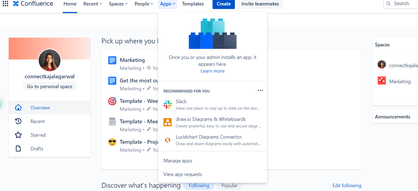This screenshot has height=191, width=418.
Task: Click the Edit following link
Action: click(347, 185)
